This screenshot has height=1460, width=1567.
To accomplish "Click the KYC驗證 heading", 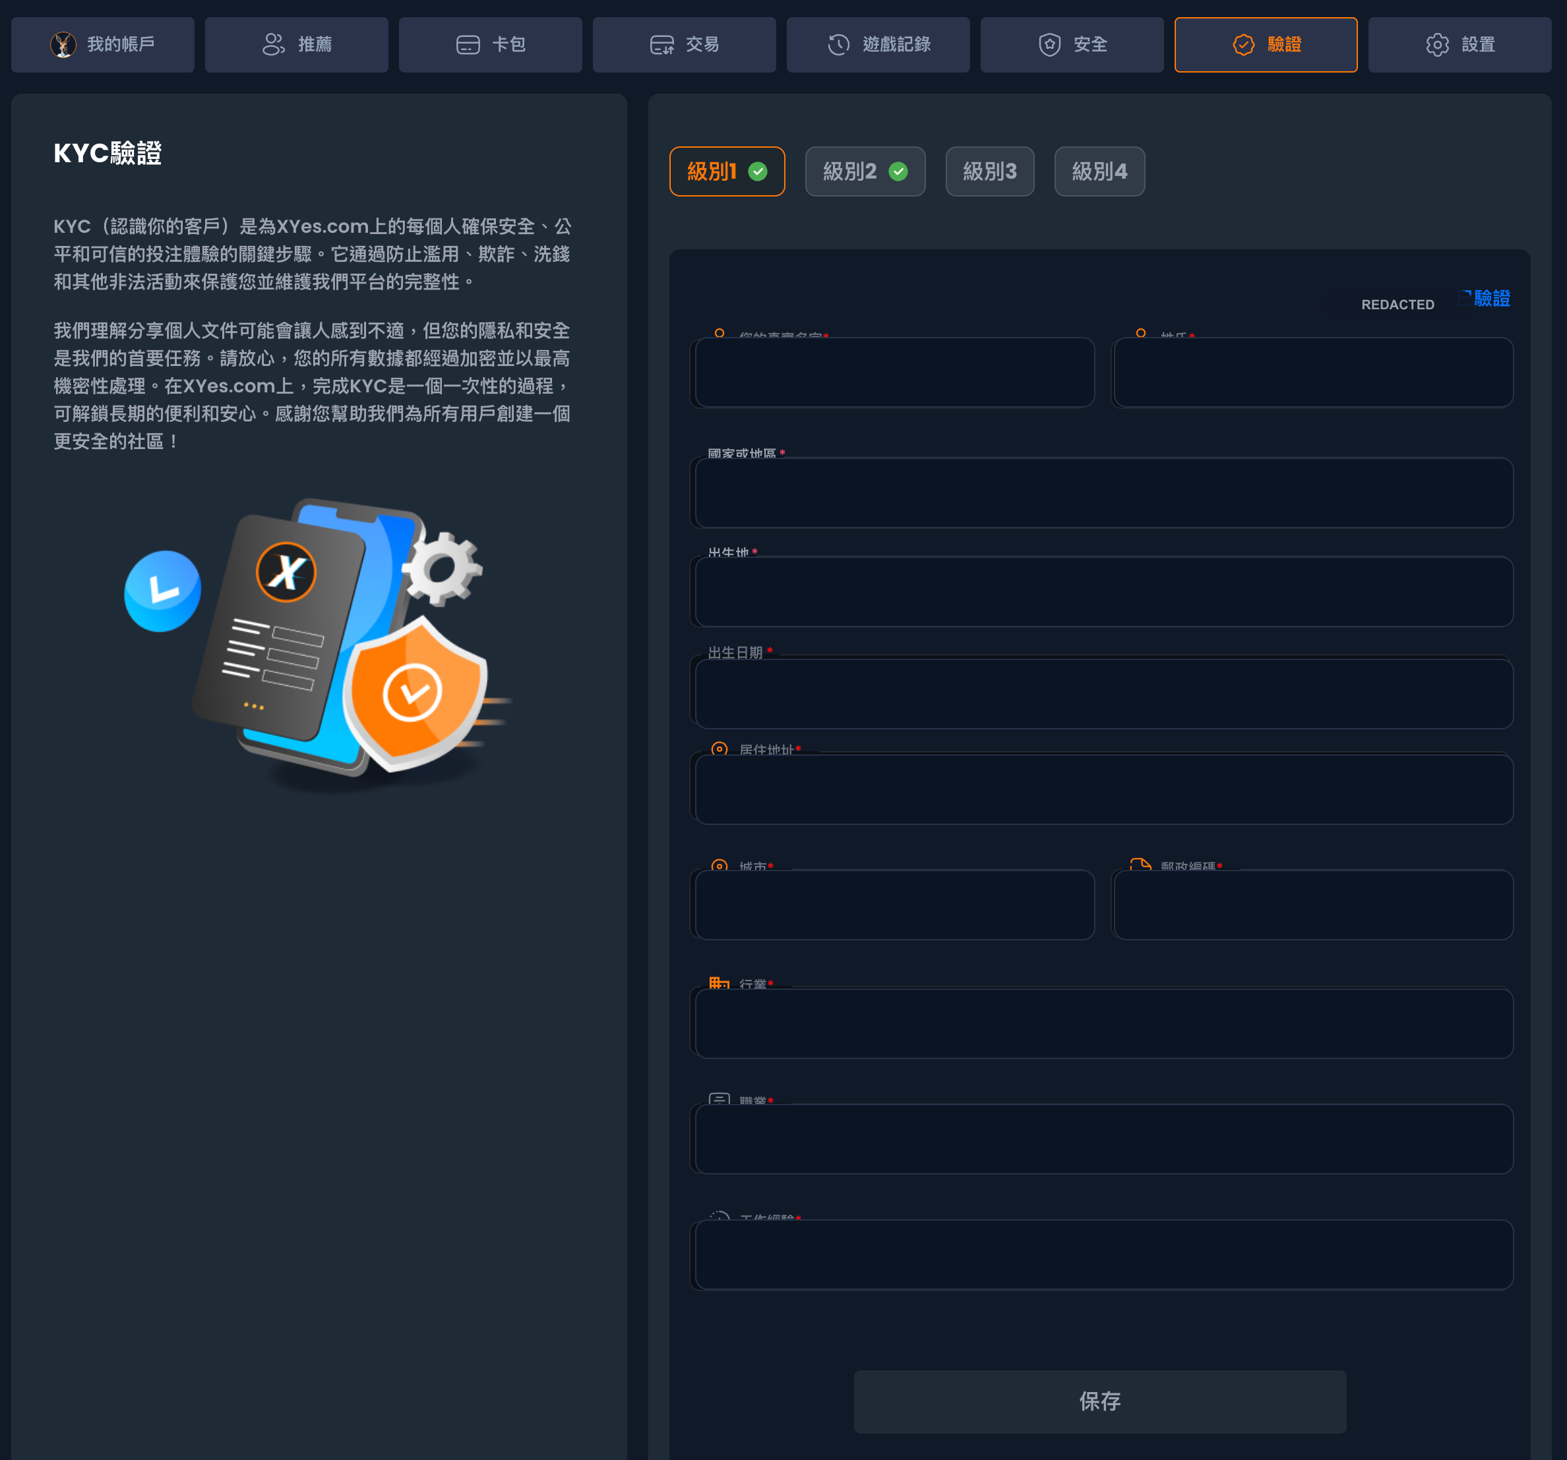I will pyautogui.click(x=108, y=153).
